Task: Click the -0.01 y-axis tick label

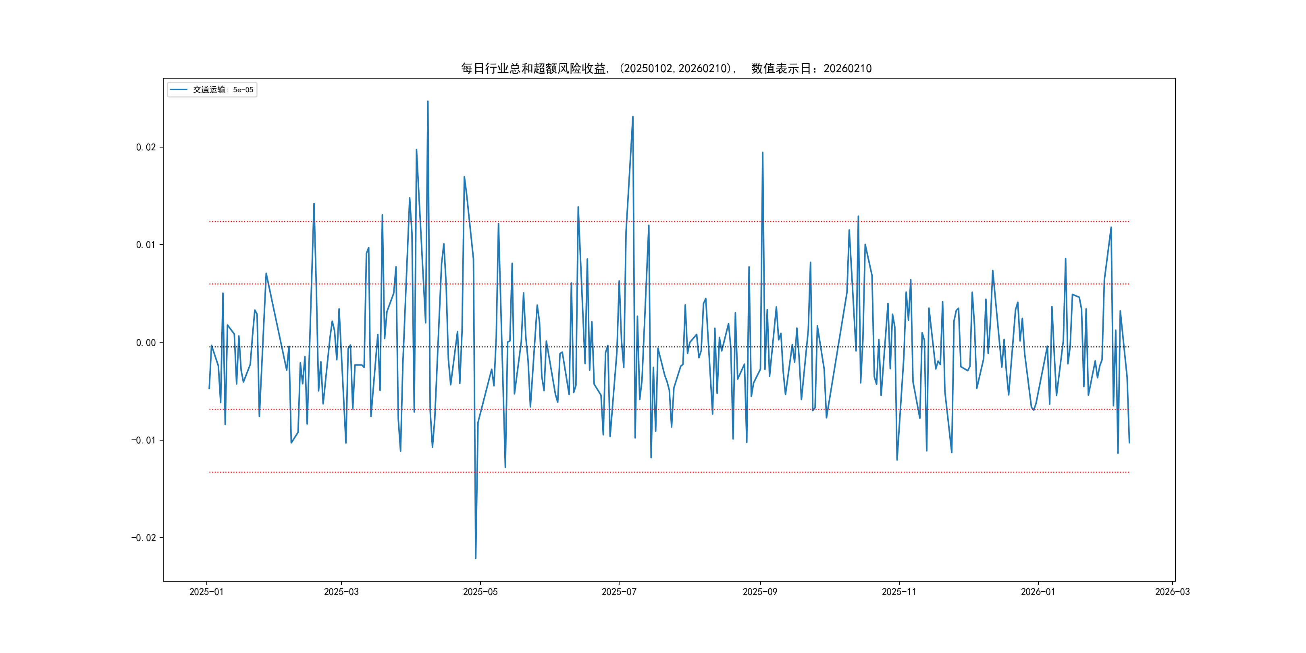Action: point(143,440)
